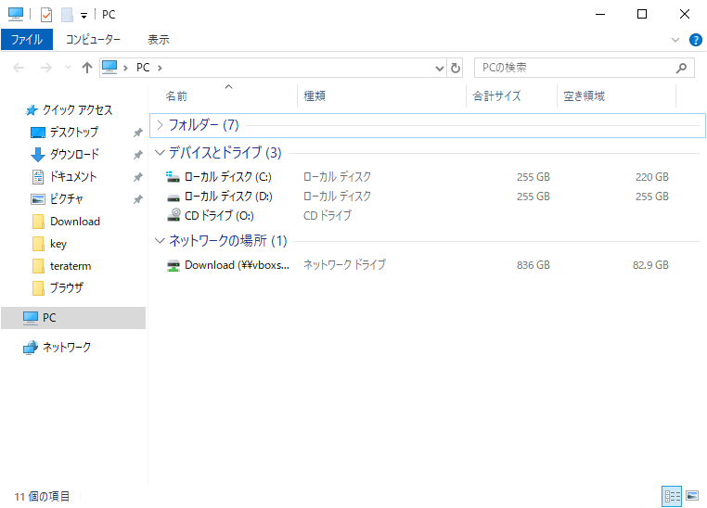Click the 836 GB total size cell
This screenshot has height=508, width=707.
533,265
